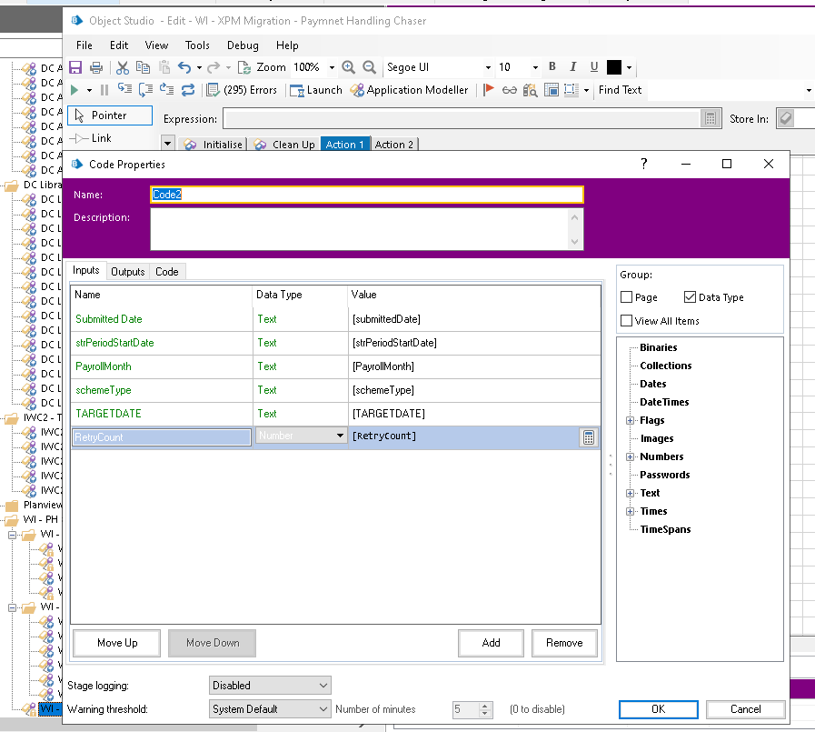Click the Move Up button
This screenshot has height=732, width=815.
117,643
